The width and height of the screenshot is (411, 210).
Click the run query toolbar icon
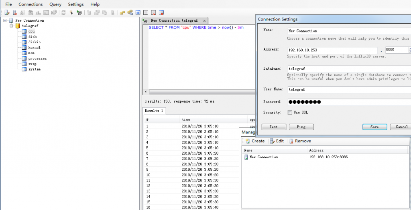(x=71, y=13)
